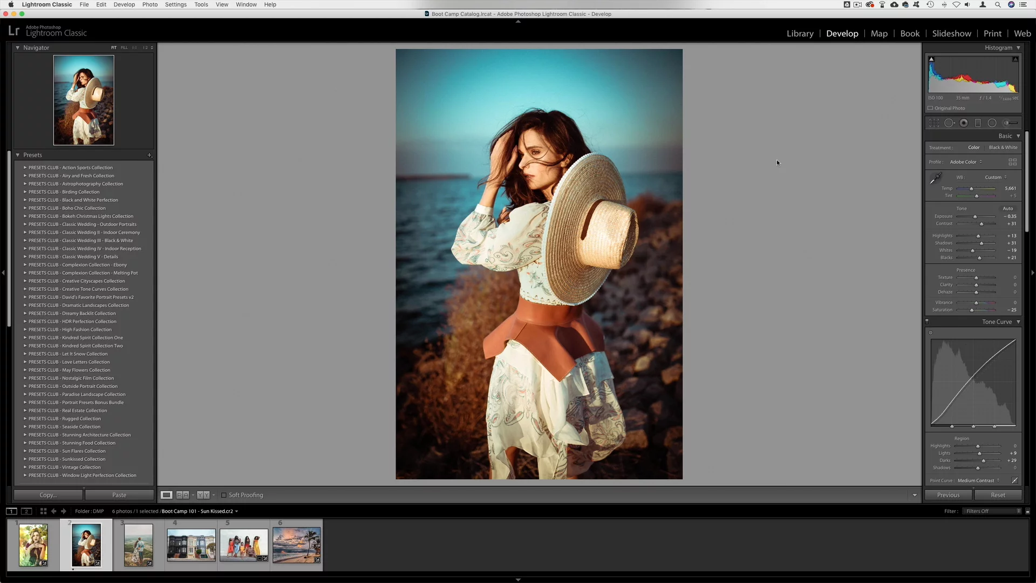
Task: Open the WB Custom dropdown
Action: tap(996, 177)
